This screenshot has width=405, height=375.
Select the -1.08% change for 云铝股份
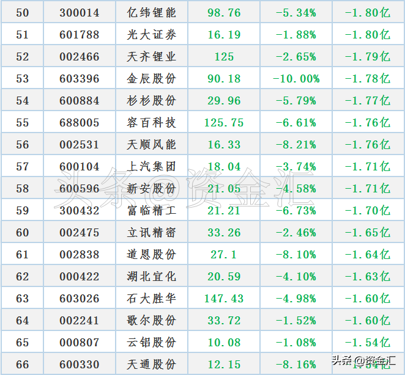tap(296, 343)
